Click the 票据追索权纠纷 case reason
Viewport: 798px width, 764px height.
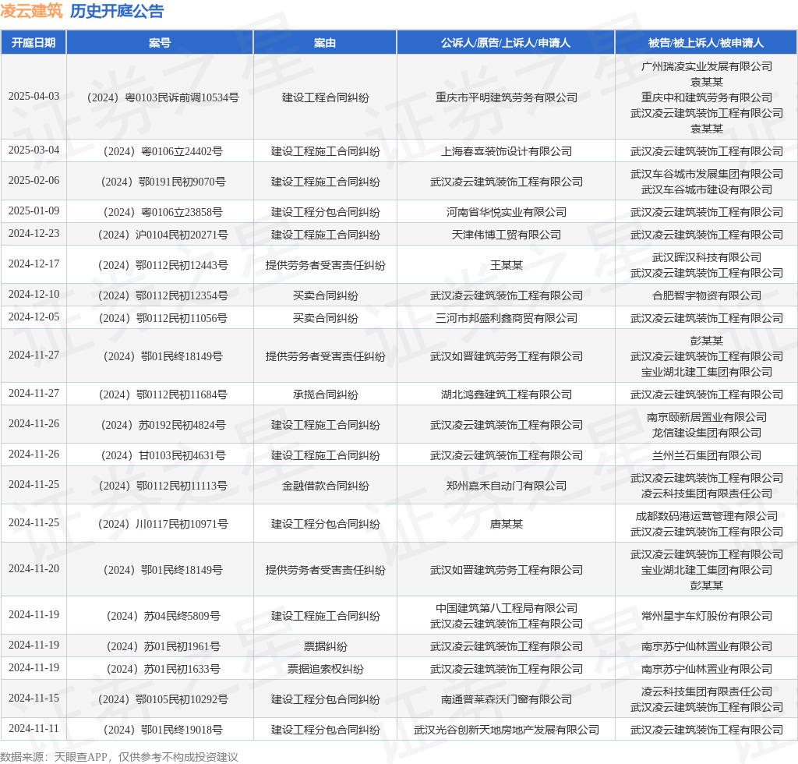pyautogui.click(x=325, y=669)
